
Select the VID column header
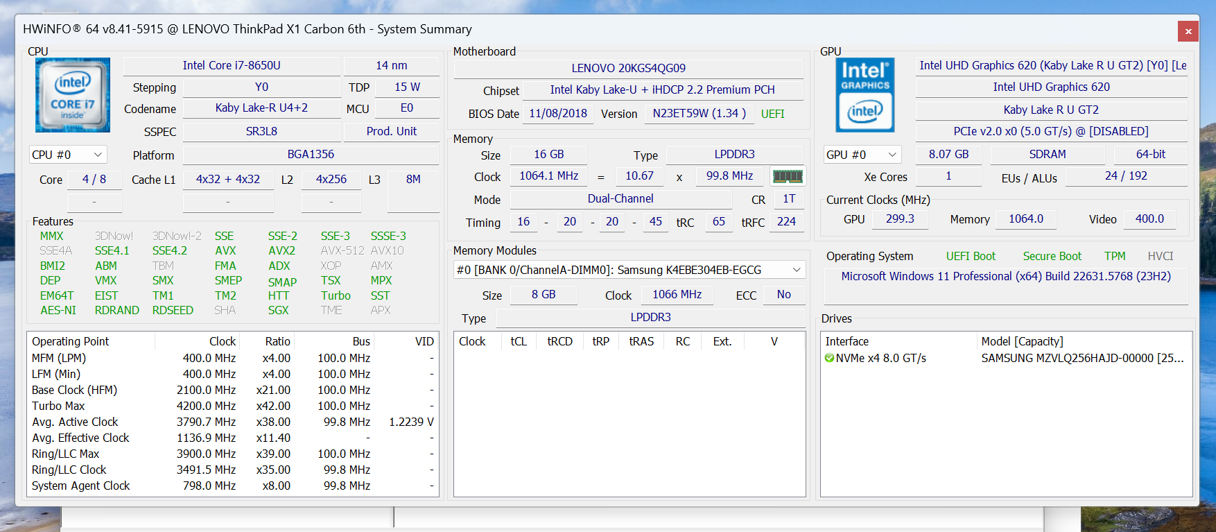(406, 341)
